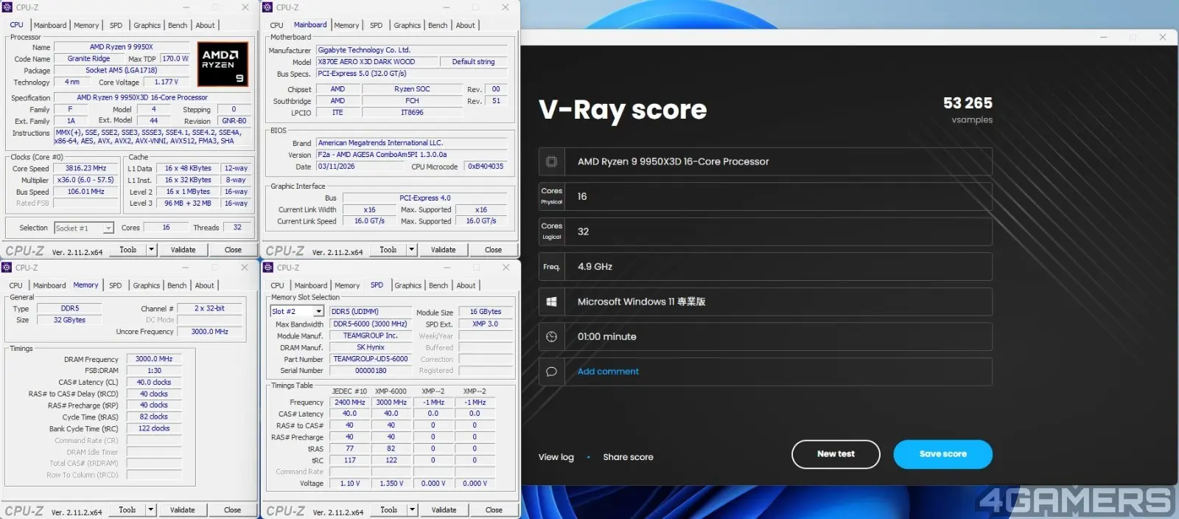1179x519 pixels.
Task: Click the CPU-Z app icon of Mainboard window
Action: coord(268,7)
